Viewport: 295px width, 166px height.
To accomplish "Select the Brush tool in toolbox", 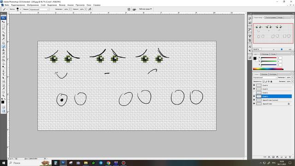I will (3, 47).
